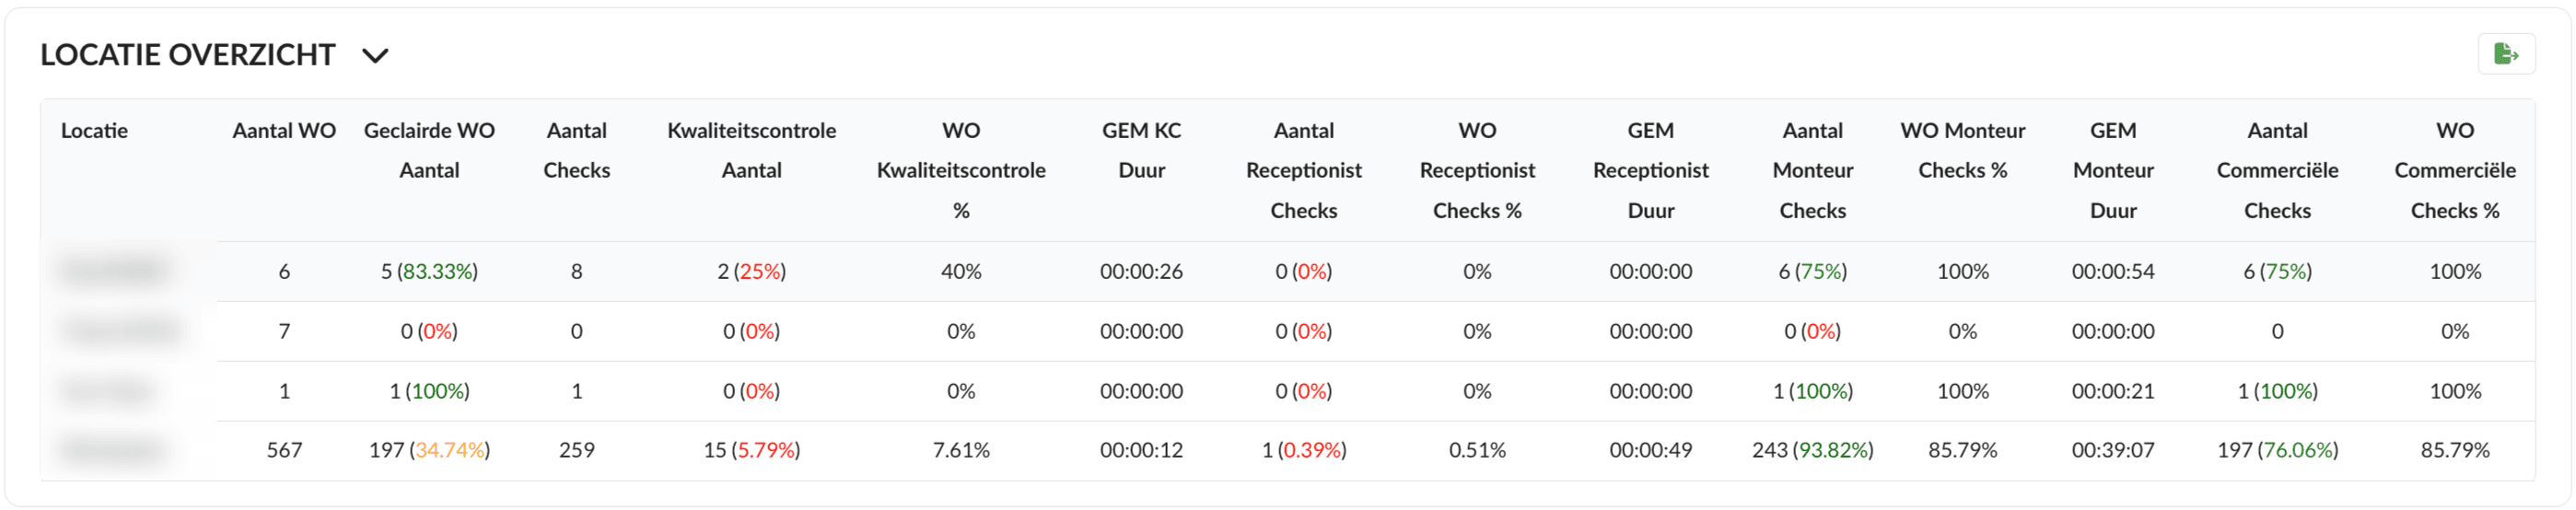Image resolution: width=2576 pixels, height=510 pixels.
Task: Click the 34.74% orange percentage
Action: (x=450, y=450)
